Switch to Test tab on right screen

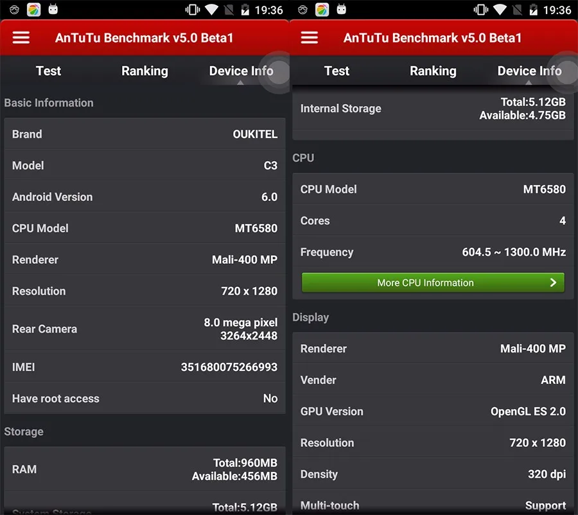tap(337, 71)
